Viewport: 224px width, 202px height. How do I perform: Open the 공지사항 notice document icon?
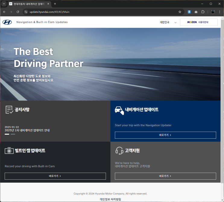(9, 110)
